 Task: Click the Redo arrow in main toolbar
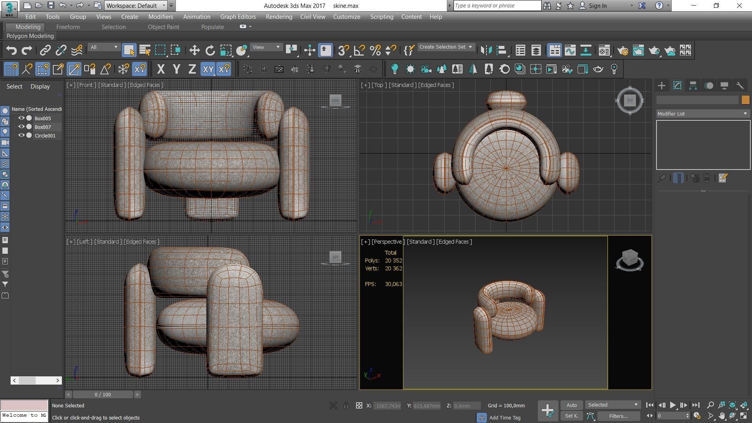click(27, 51)
